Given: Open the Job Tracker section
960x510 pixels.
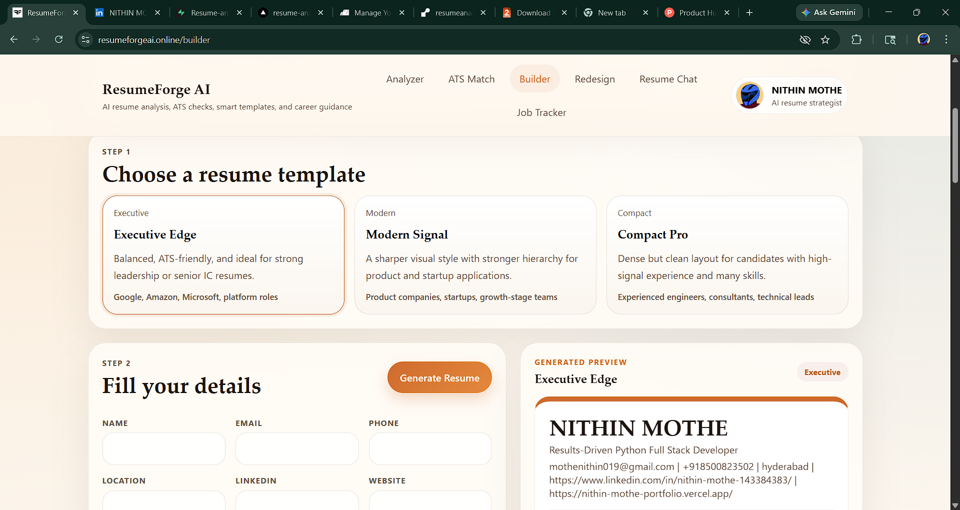Looking at the screenshot, I should pyautogui.click(x=541, y=112).
